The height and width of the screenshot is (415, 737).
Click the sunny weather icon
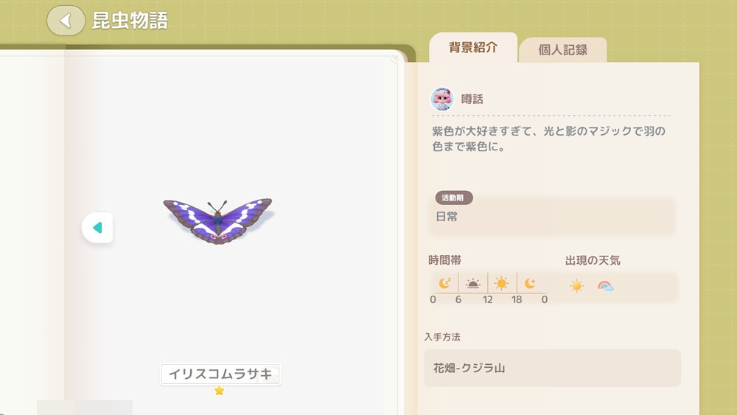coord(577,286)
